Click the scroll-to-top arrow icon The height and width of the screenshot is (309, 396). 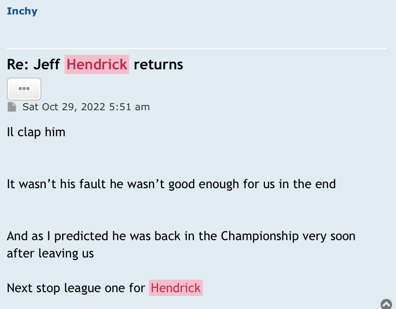(x=386, y=304)
